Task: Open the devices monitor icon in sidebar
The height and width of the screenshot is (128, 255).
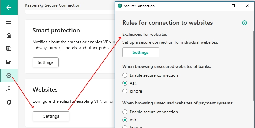Action: 9,62
